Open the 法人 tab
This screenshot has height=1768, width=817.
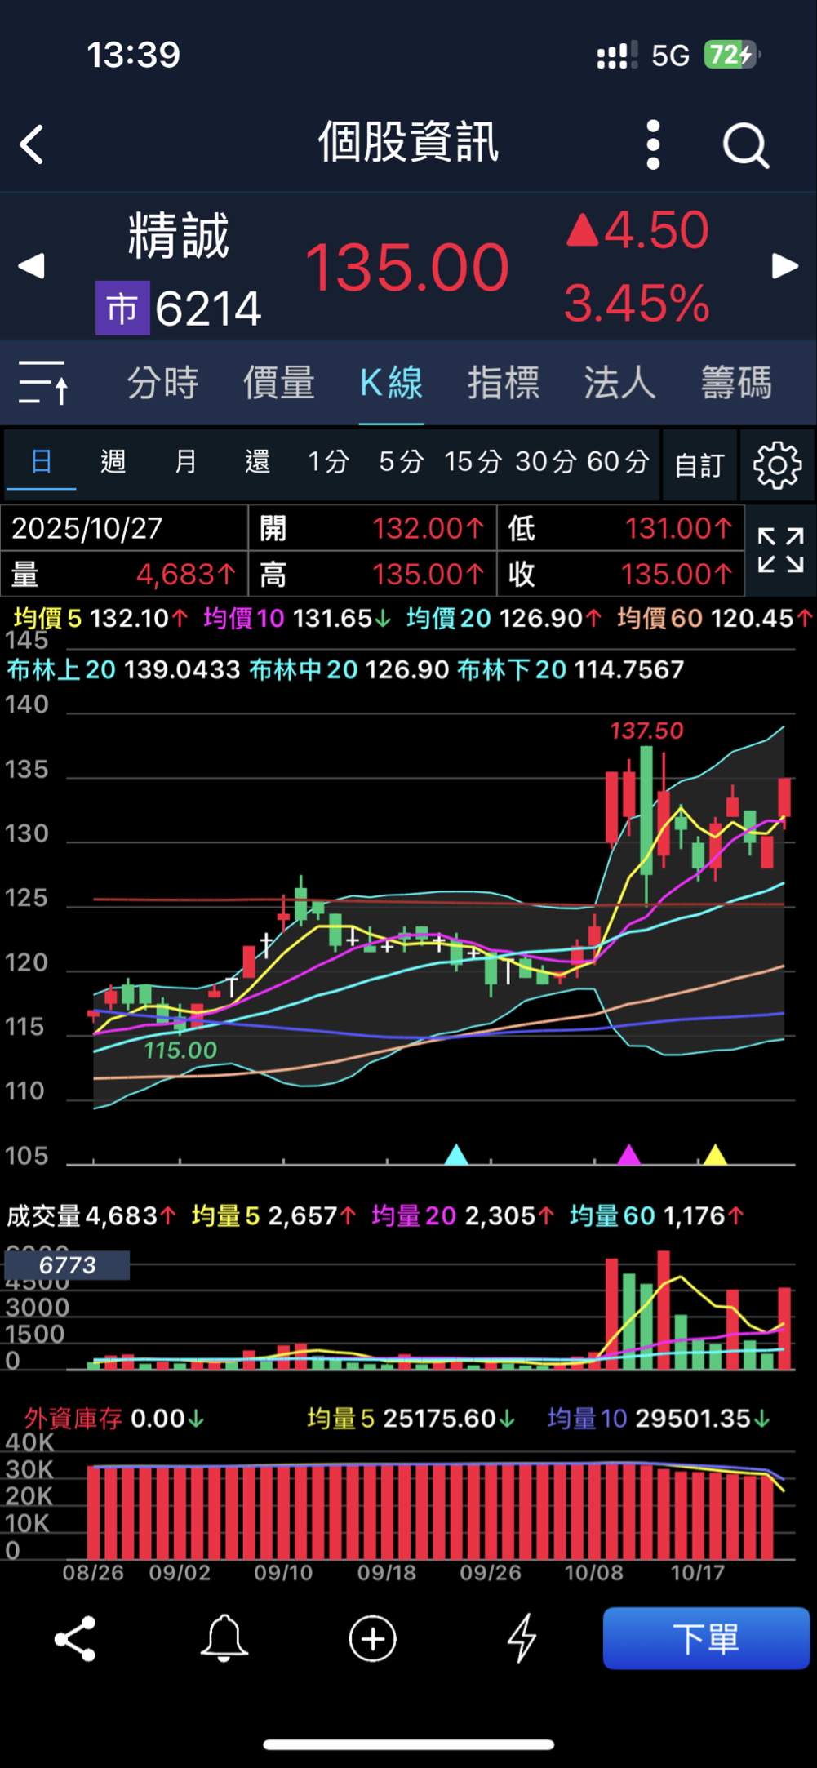pos(619,383)
